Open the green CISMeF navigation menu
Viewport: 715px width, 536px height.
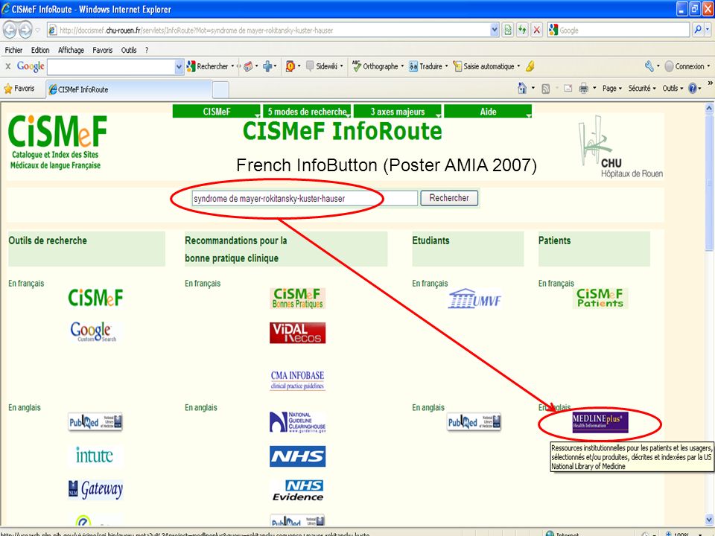217,112
